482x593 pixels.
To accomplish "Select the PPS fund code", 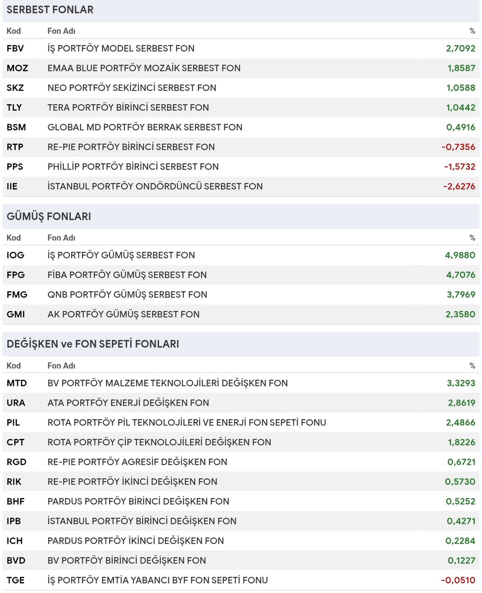I will [15, 167].
